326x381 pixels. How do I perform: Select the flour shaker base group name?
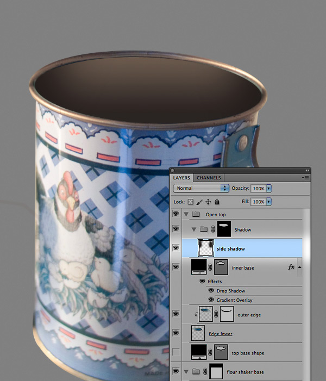(245, 372)
